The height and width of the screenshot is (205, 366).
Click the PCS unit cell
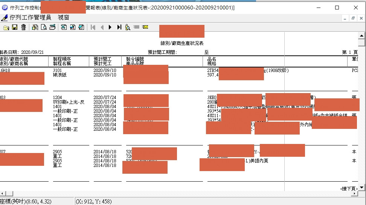[x=355, y=70]
